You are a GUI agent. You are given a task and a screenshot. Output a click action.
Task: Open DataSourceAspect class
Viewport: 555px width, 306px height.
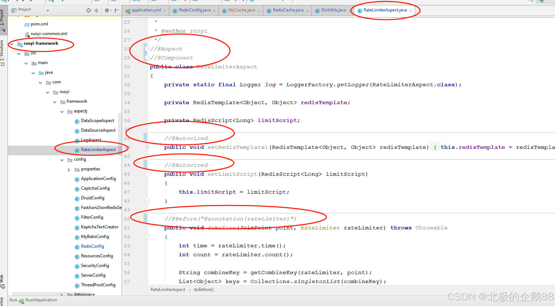[x=98, y=130]
